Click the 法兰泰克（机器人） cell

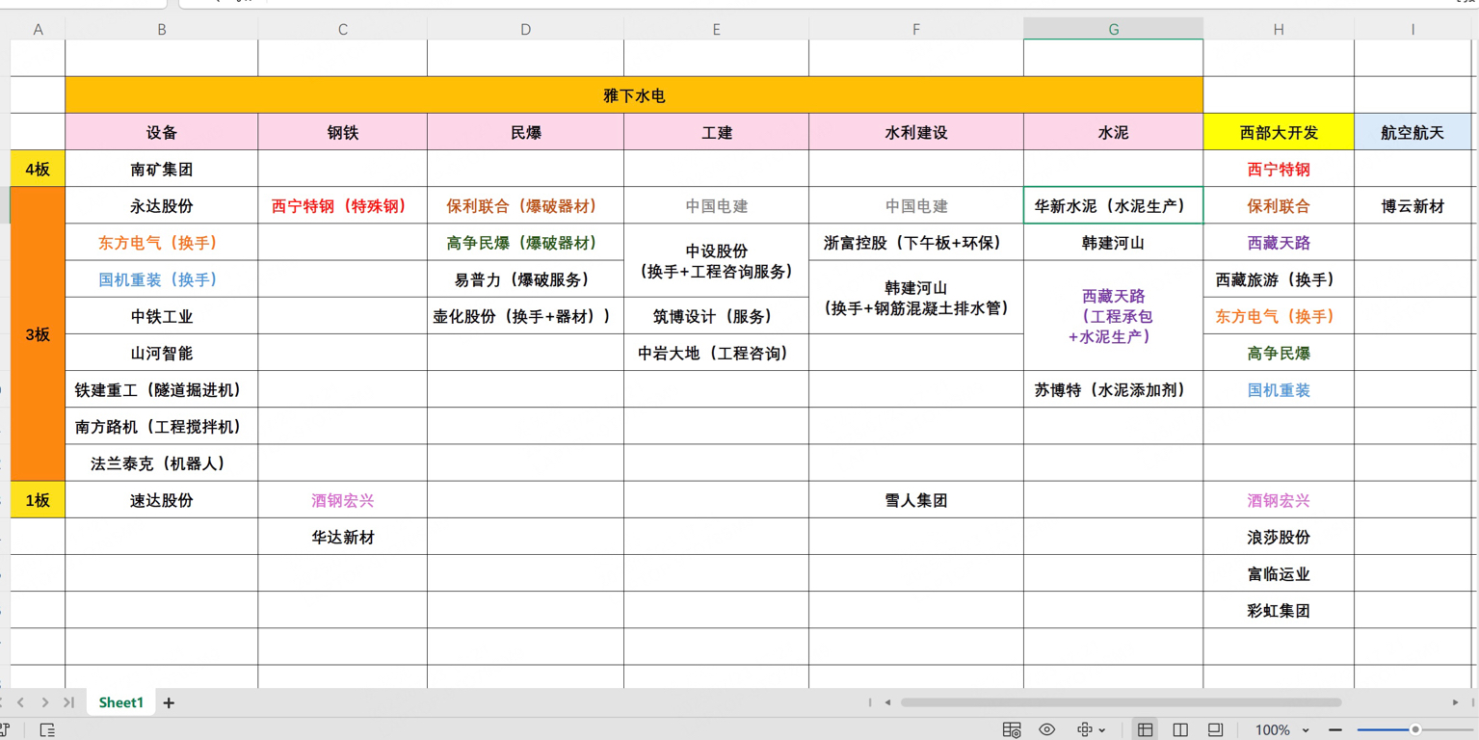[x=162, y=463]
